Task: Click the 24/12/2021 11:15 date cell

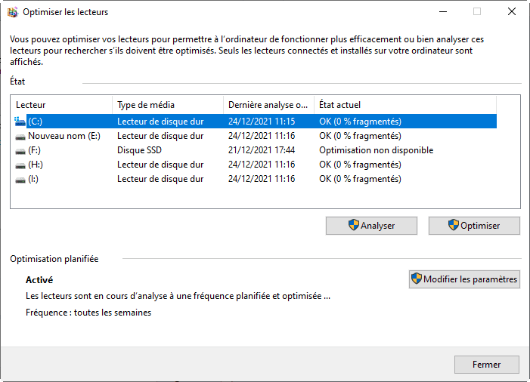Action: coord(262,122)
